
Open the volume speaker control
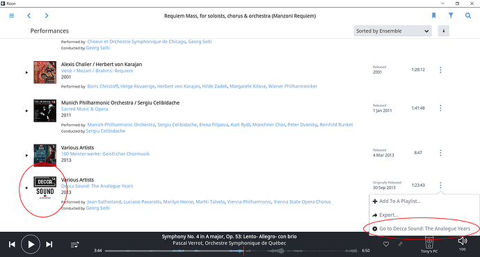click(462, 241)
